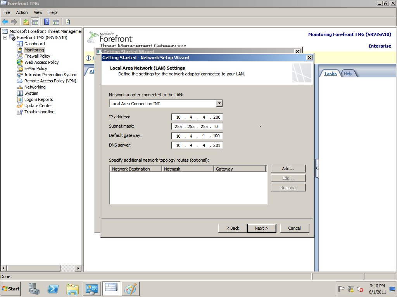This screenshot has width=397, height=297.
Task: Collapse the Forefront TMG (SRVISA10) node
Action: pos(5,38)
